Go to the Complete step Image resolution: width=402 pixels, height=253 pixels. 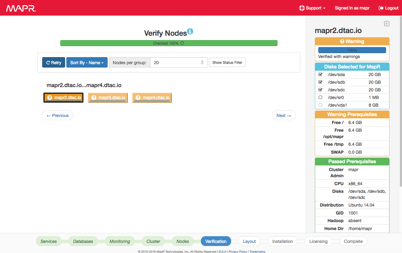point(353,241)
